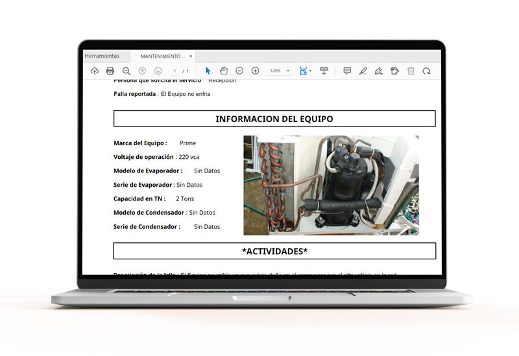Click the INFORMACION DEL EQUIPO heading
Viewport: 519px width, 356px height.
[274, 119]
